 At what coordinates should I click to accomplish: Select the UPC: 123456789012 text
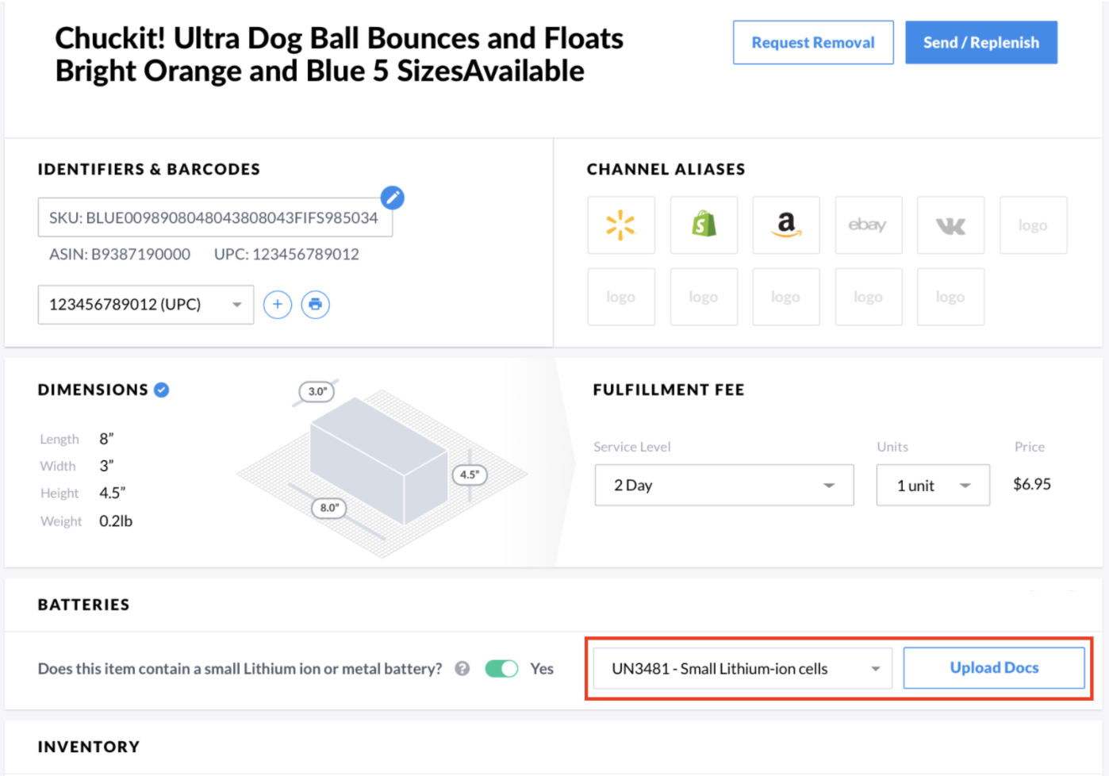pyautogui.click(x=286, y=255)
